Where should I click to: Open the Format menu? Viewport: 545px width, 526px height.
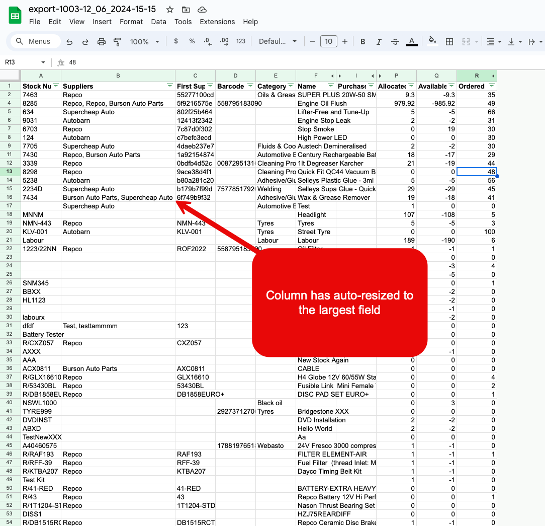tap(131, 22)
